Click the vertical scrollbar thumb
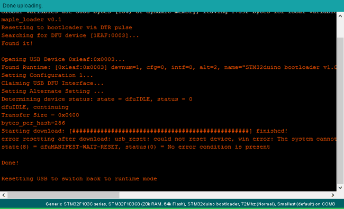 click(340, 111)
